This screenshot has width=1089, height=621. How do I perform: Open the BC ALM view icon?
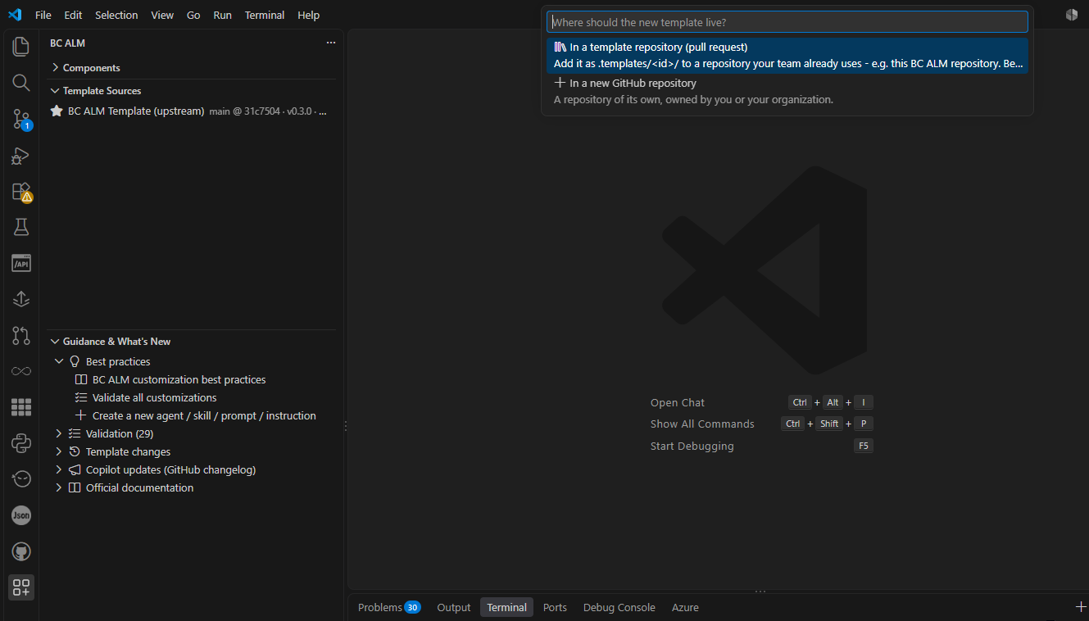pyautogui.click(x=21, y=587)
